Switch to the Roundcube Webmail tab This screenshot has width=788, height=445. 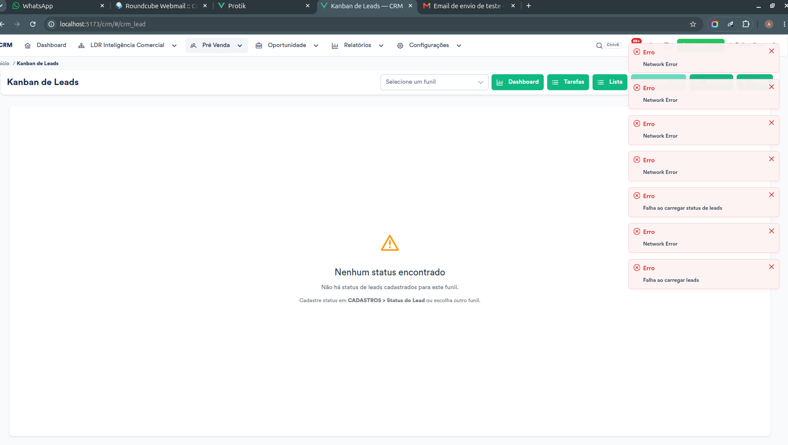(x=161, y=6)
